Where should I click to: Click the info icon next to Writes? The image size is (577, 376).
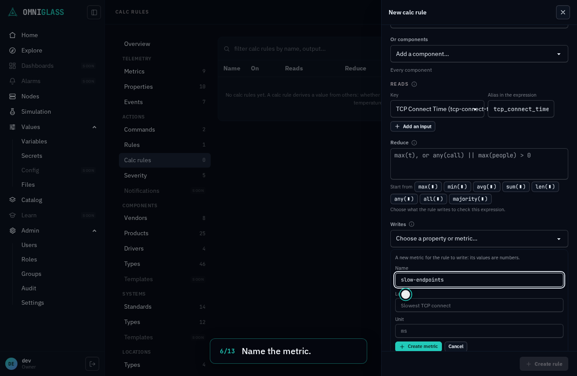point(411,224)
